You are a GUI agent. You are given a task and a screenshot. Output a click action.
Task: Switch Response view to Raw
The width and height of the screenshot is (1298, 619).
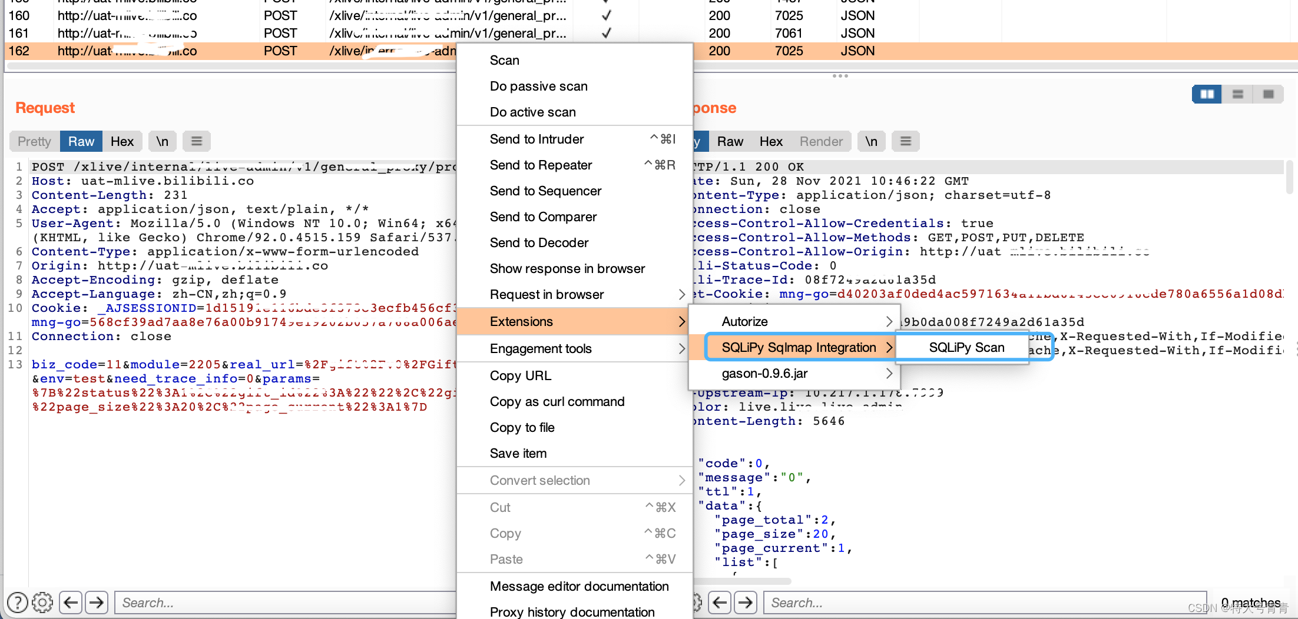(x=730, y=141)
